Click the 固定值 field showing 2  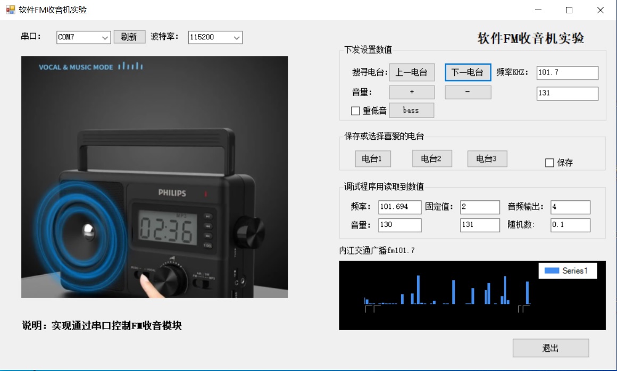pyautogui.click(x=480, y=207)
